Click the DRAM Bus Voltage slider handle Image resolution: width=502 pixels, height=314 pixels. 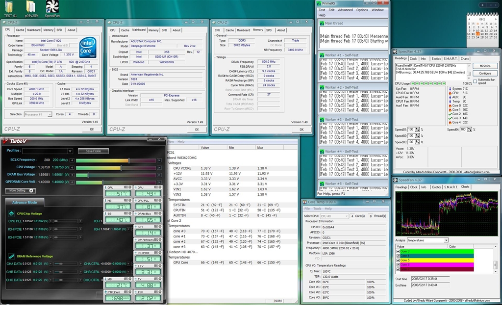pos(88,175)
